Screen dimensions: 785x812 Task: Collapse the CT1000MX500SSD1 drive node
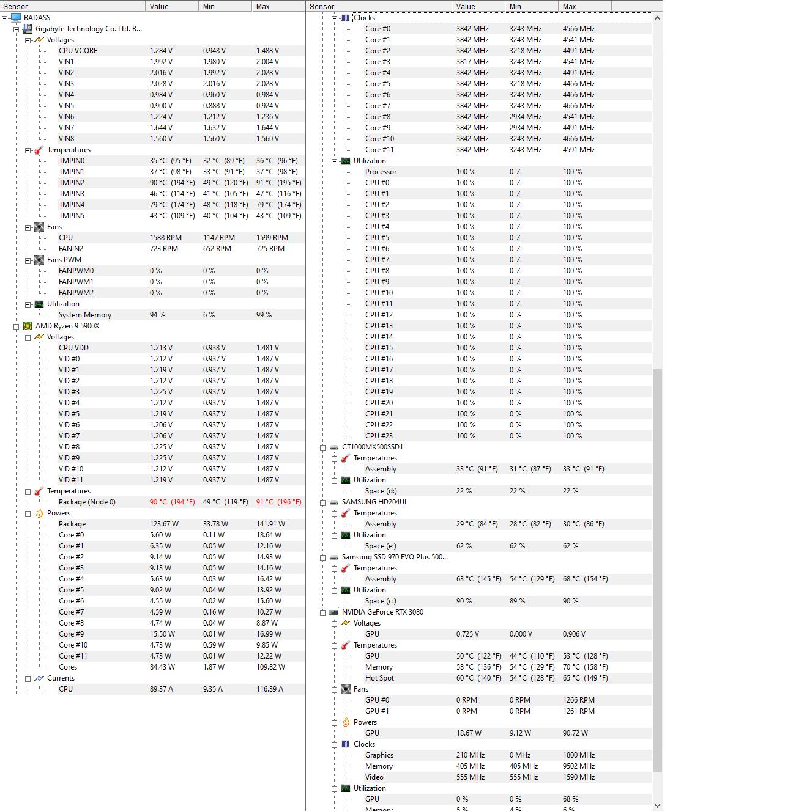point(322,448)
